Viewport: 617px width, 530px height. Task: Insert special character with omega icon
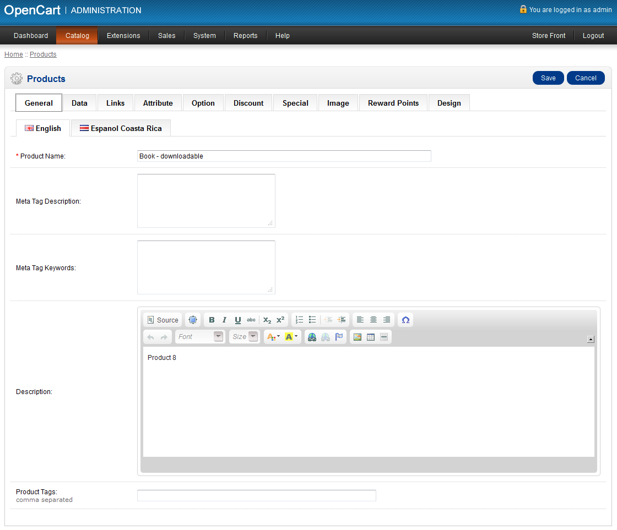pos(405,320)
